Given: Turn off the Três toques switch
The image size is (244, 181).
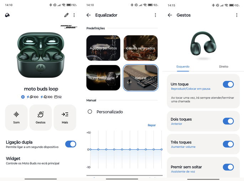Looking at the screenshot, I should click(228, 144).
